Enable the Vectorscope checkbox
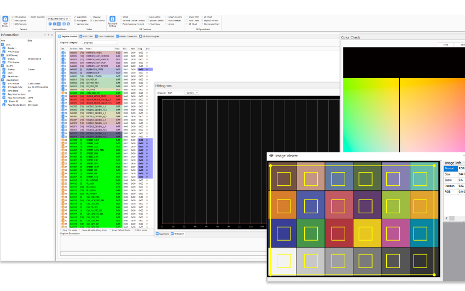465x291 pixels. click(75, 24)
